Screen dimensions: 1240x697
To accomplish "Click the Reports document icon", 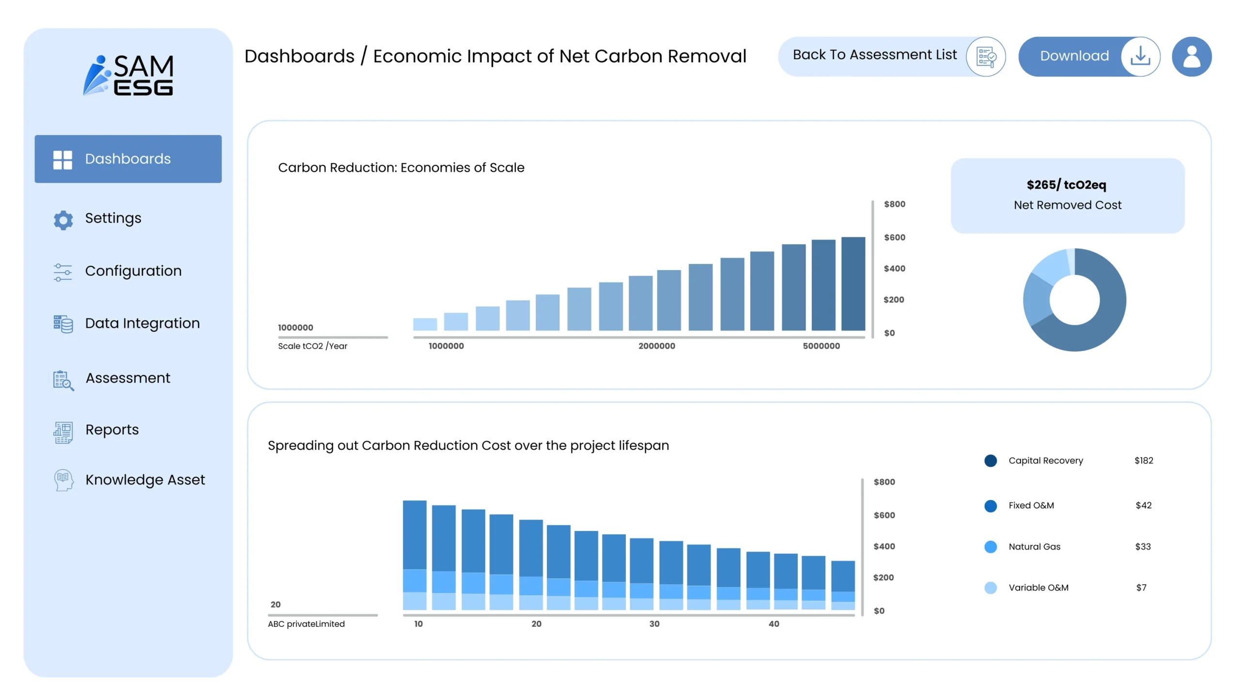I will (x=63, y=432).
